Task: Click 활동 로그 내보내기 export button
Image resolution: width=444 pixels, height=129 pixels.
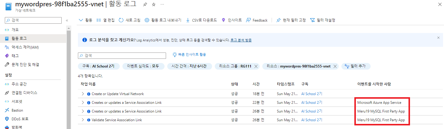Action: tap(163, 20)
